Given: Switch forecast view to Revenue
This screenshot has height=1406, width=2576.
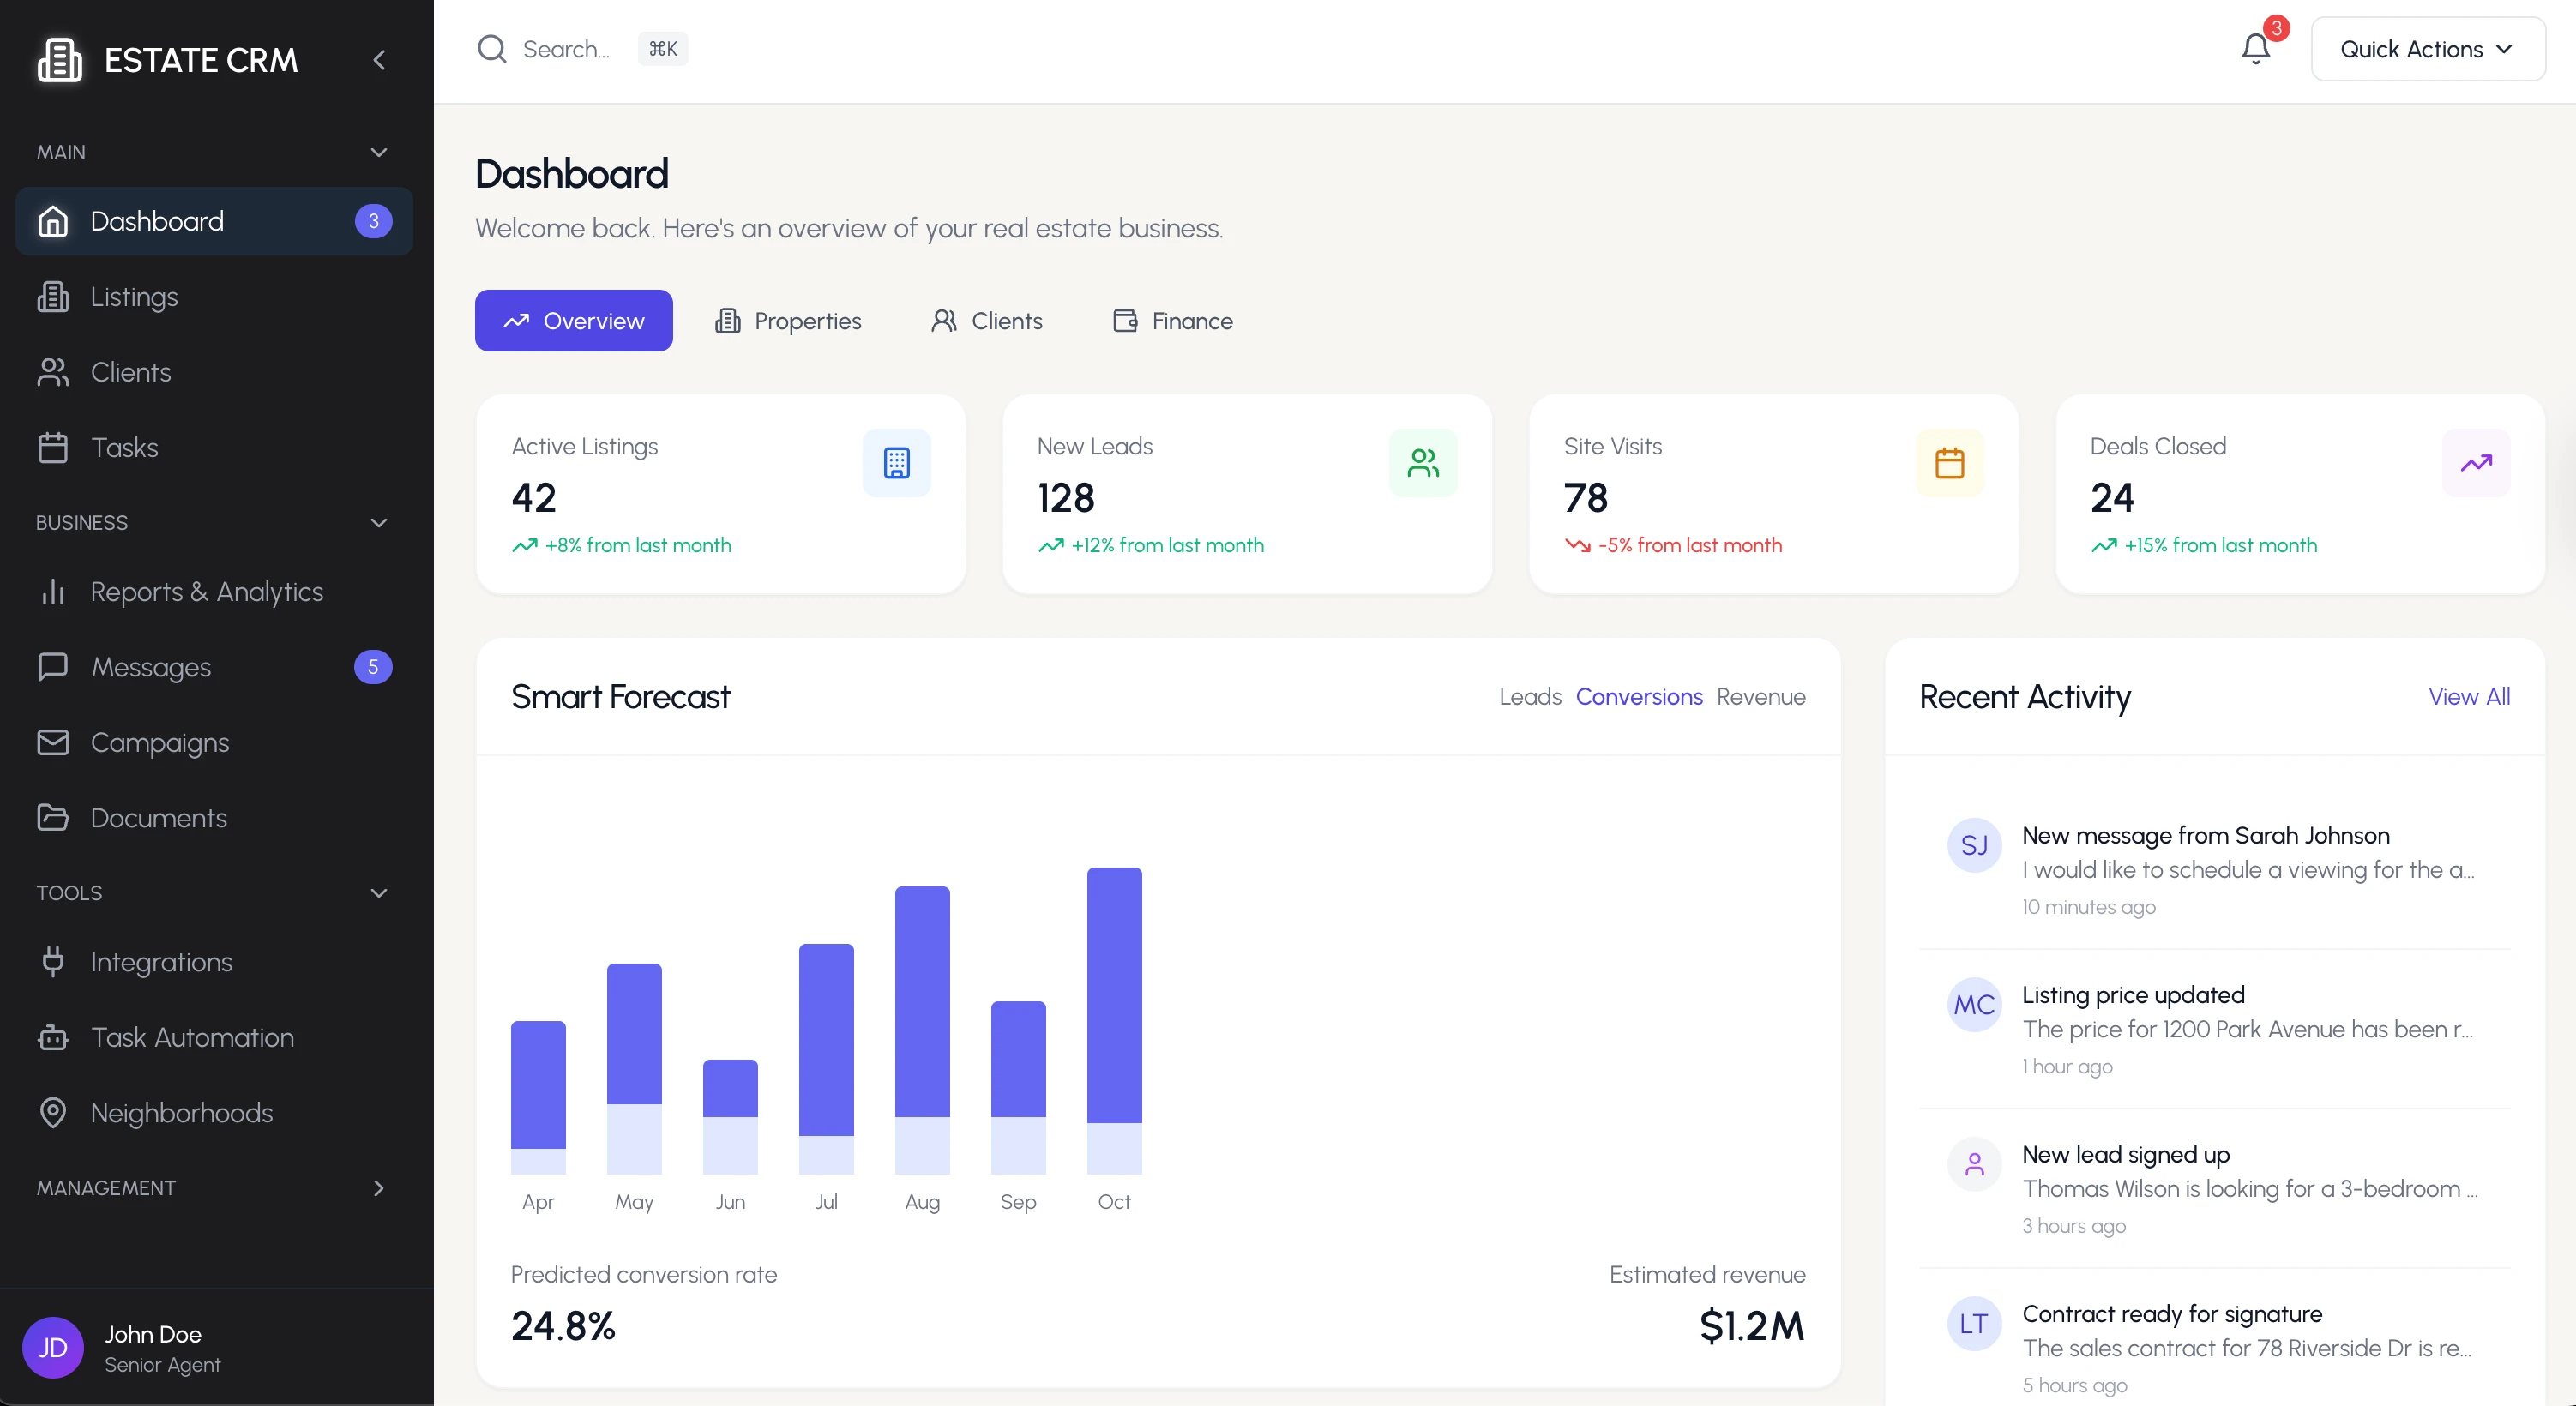Looking at the screenshot, I should (x=1760, y=697).
